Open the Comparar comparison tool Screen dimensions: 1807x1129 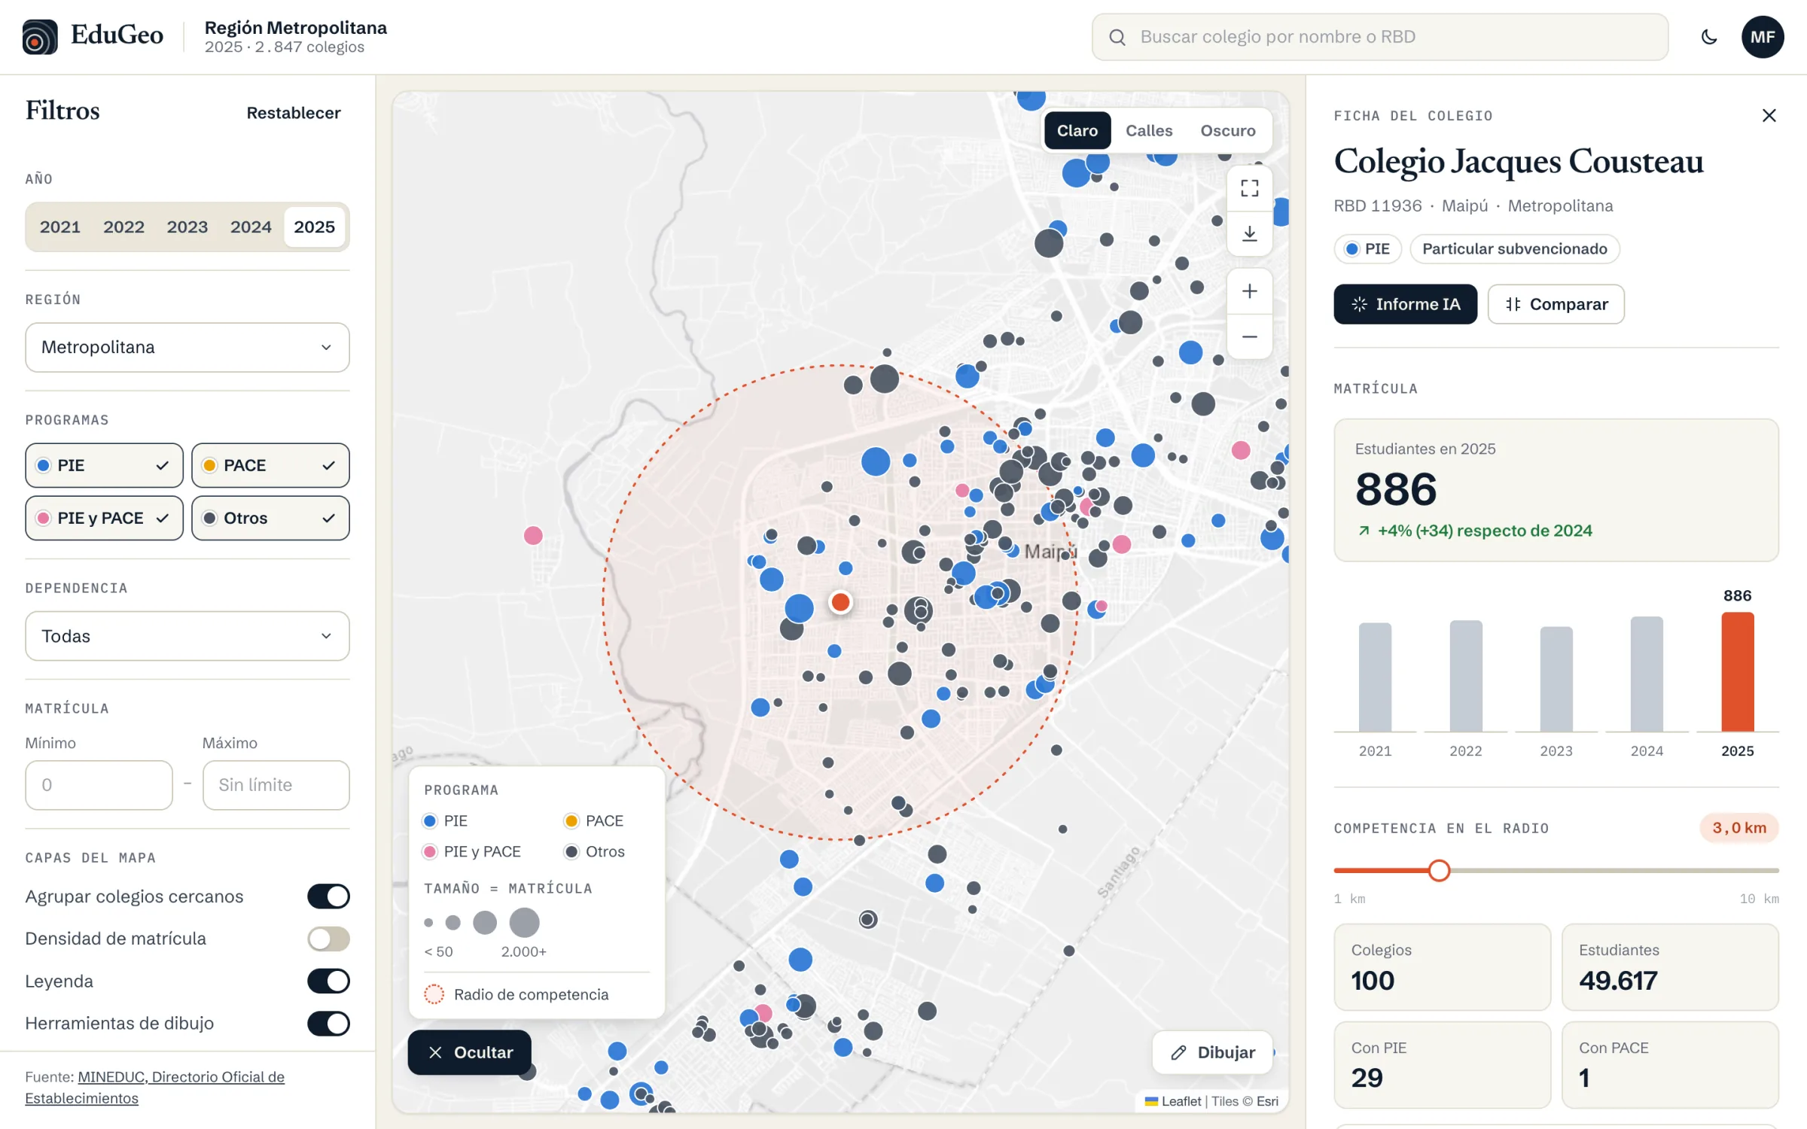(1556, 304)
